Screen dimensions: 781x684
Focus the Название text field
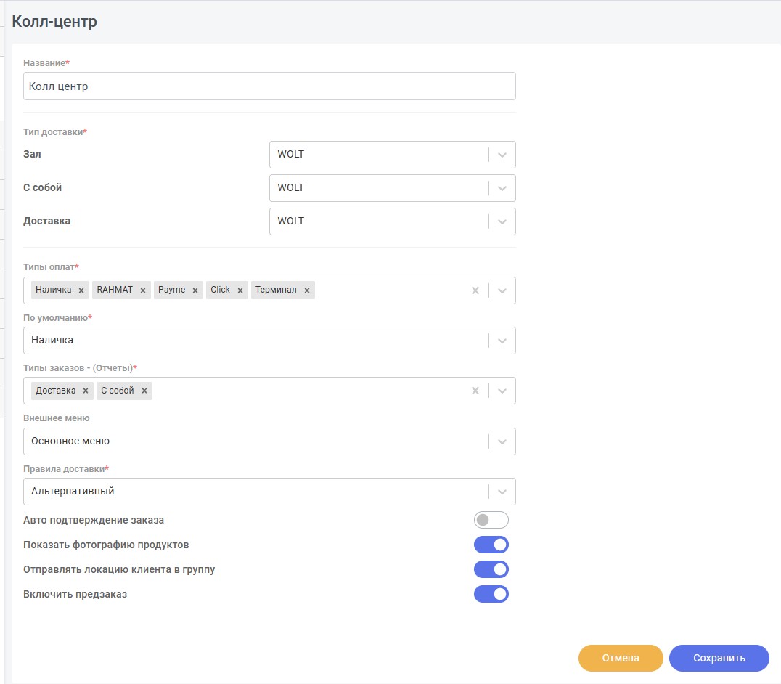269,86
